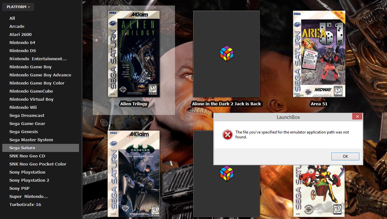This screenshot has width=387, height=219.
Task: Select Nintendo Game Boy platform
Action: pos(30,67)
